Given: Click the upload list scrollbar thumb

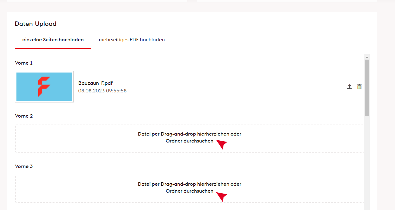Looking at the screenshot, I should (367, 88).
